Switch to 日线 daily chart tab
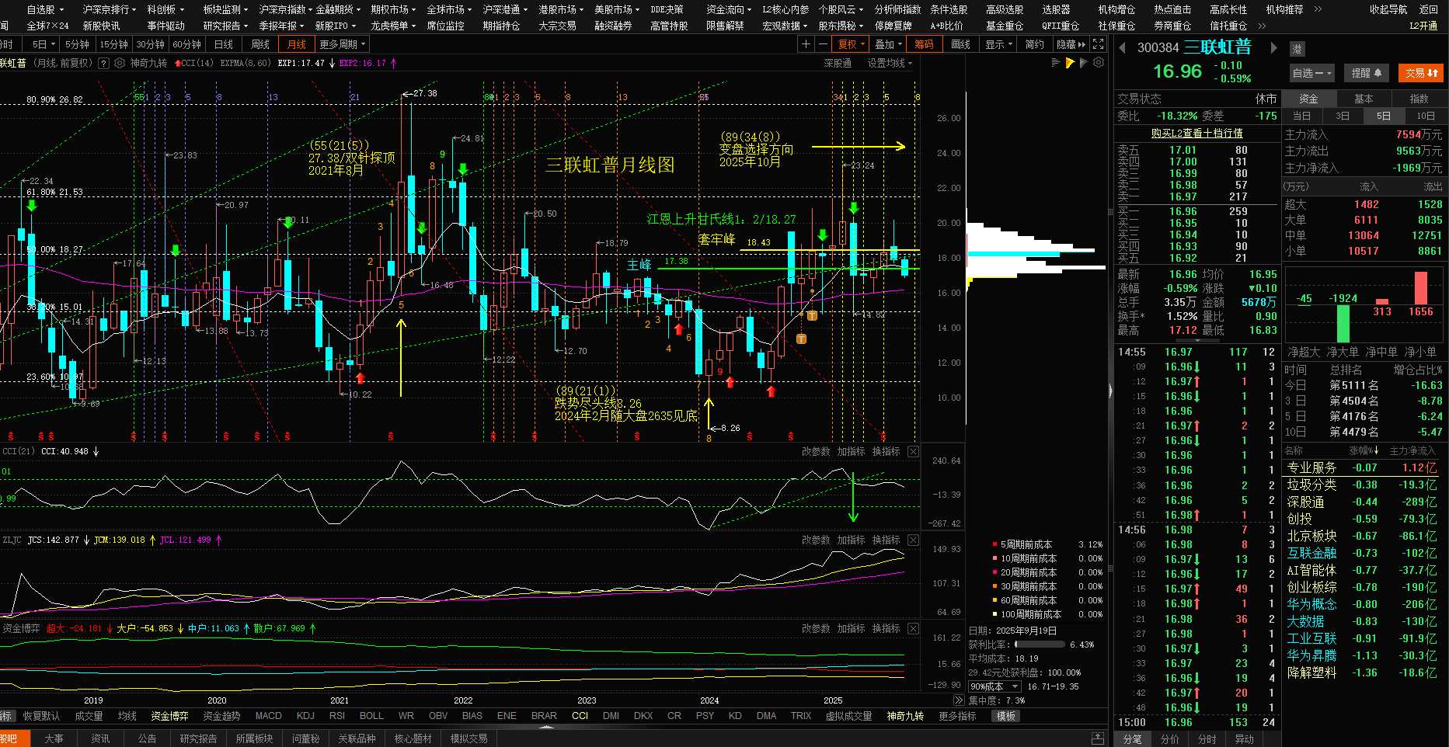1449x747 pixels. (x=223, y=44)
